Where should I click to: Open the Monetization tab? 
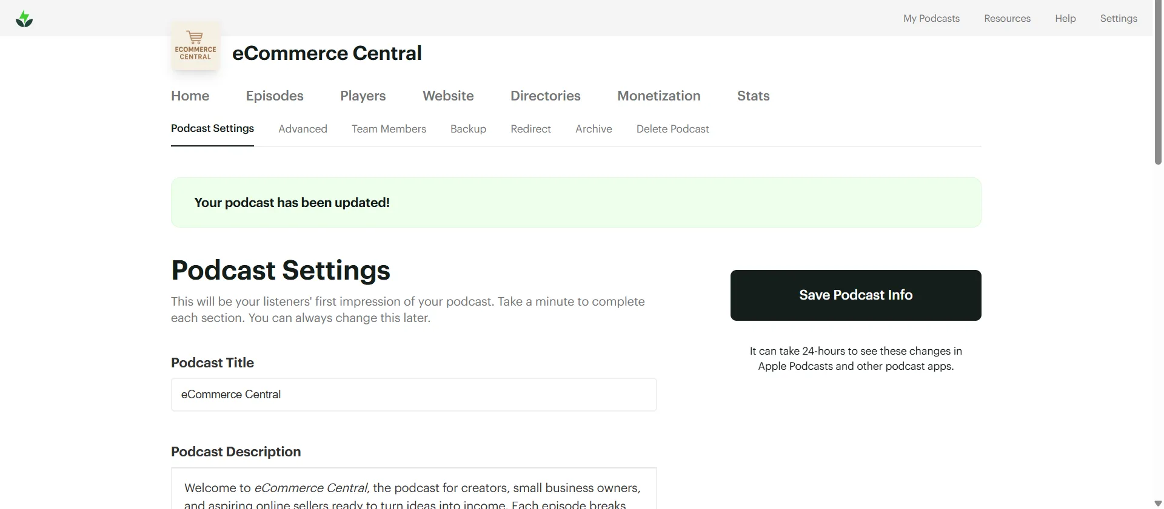658,96
